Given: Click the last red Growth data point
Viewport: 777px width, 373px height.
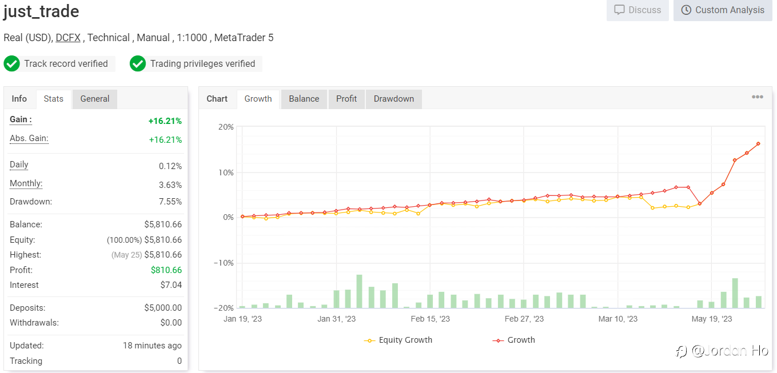Looking at the screenshot, I should coord(759,143).
